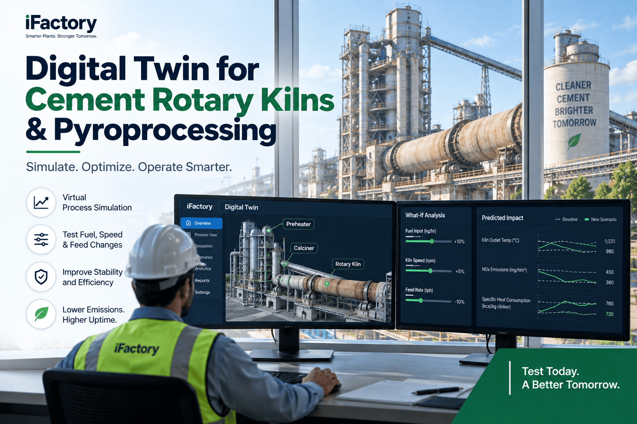Click the 1,020 temperature value
Screen dimensions: 637x424
tap(610, 241)
